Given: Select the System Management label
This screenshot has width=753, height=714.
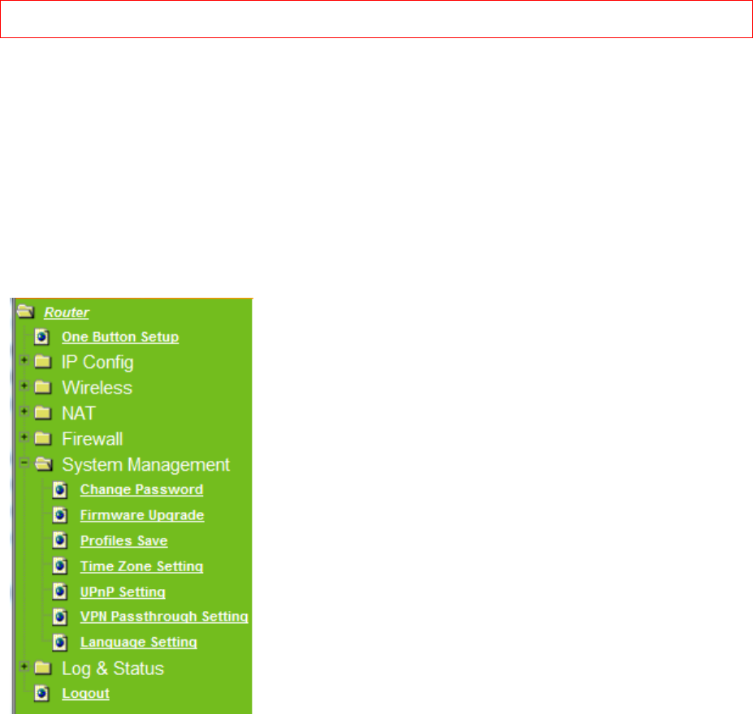Looking at the screenshot, I should point(146,465).
